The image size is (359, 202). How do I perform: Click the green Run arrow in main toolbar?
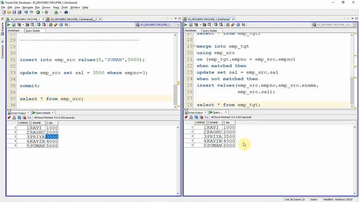[x=38, y=12]
